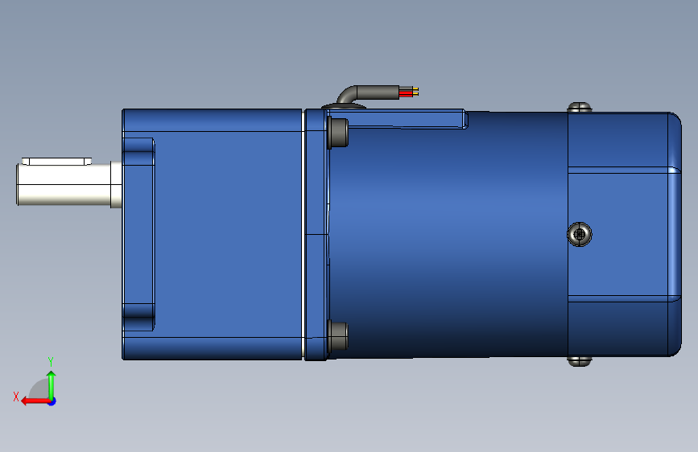This screenshot has width=698, height=452.
Task: Pick the upper socket head bolt on the flange
Action: tap(338, 133)
